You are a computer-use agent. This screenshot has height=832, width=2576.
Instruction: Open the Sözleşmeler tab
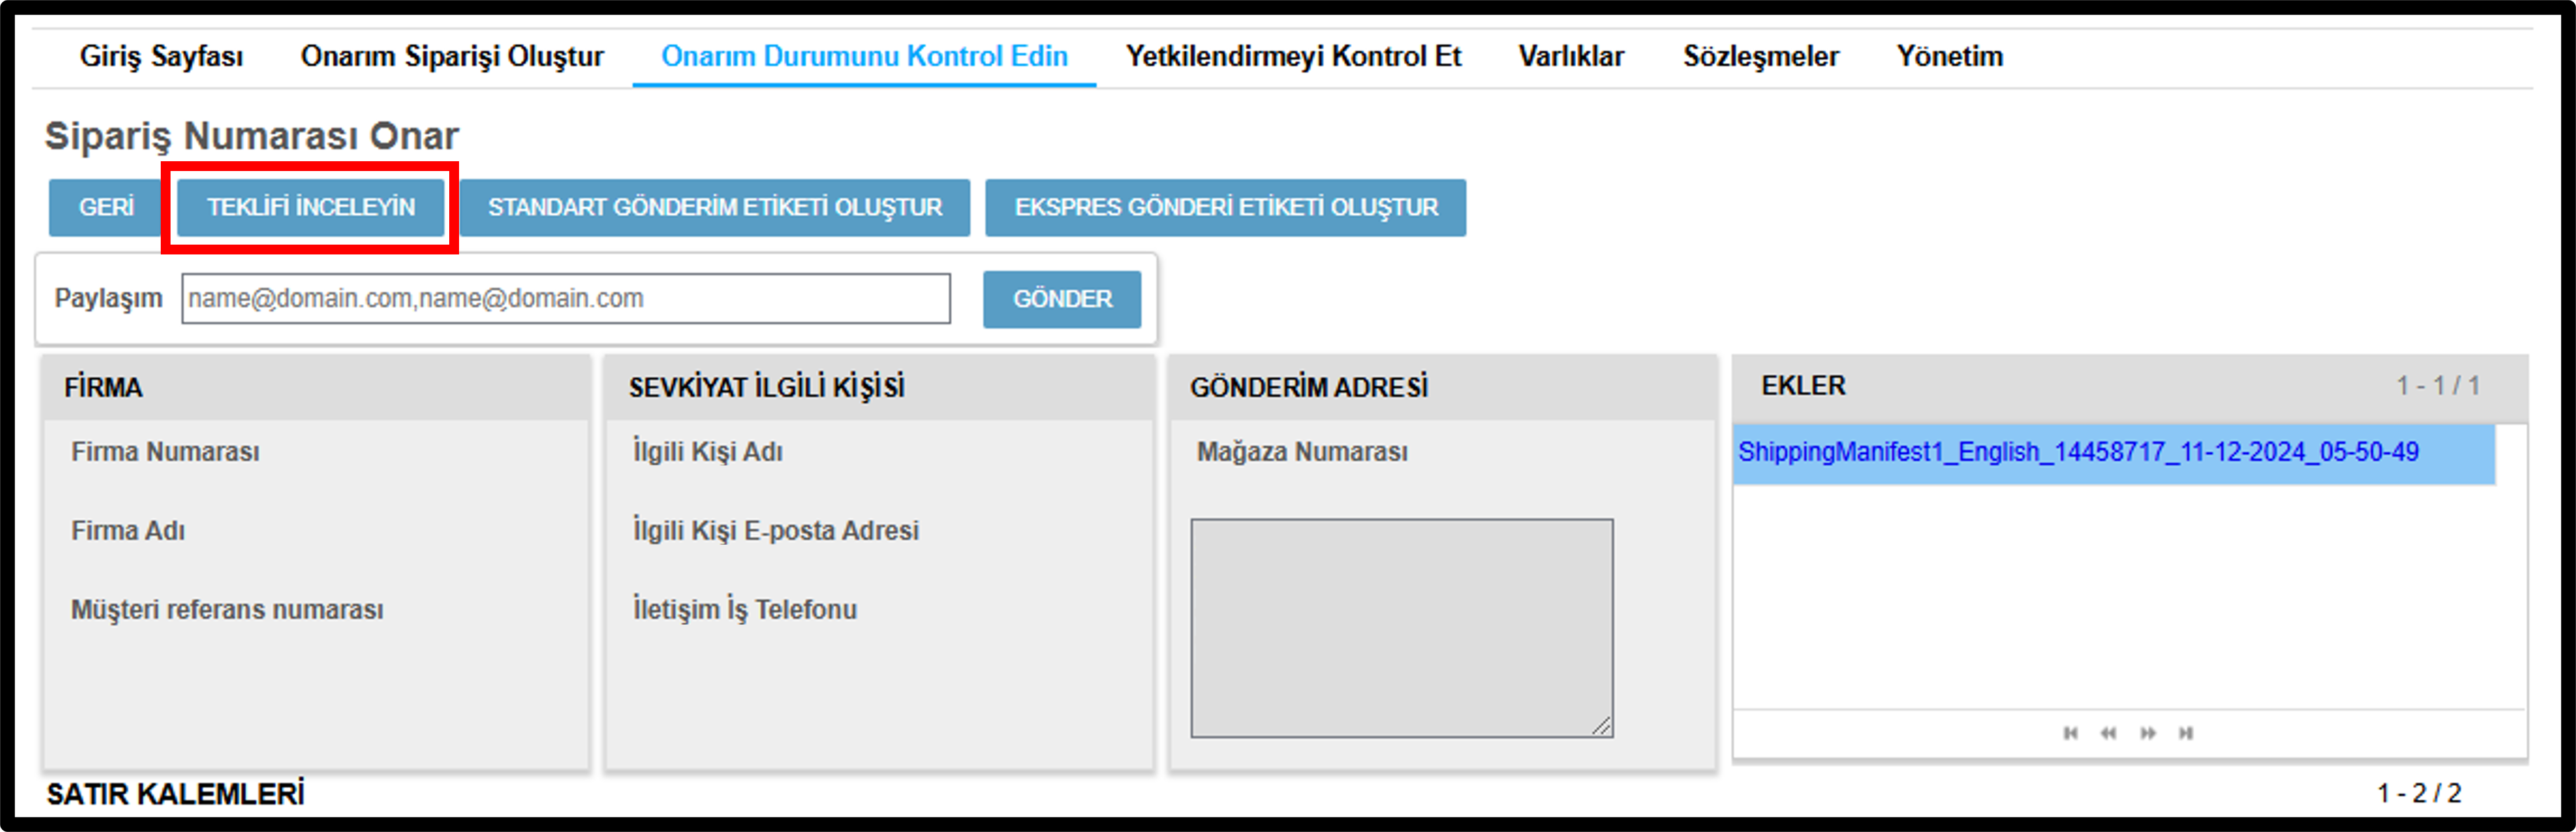[x=1760, y=57]
